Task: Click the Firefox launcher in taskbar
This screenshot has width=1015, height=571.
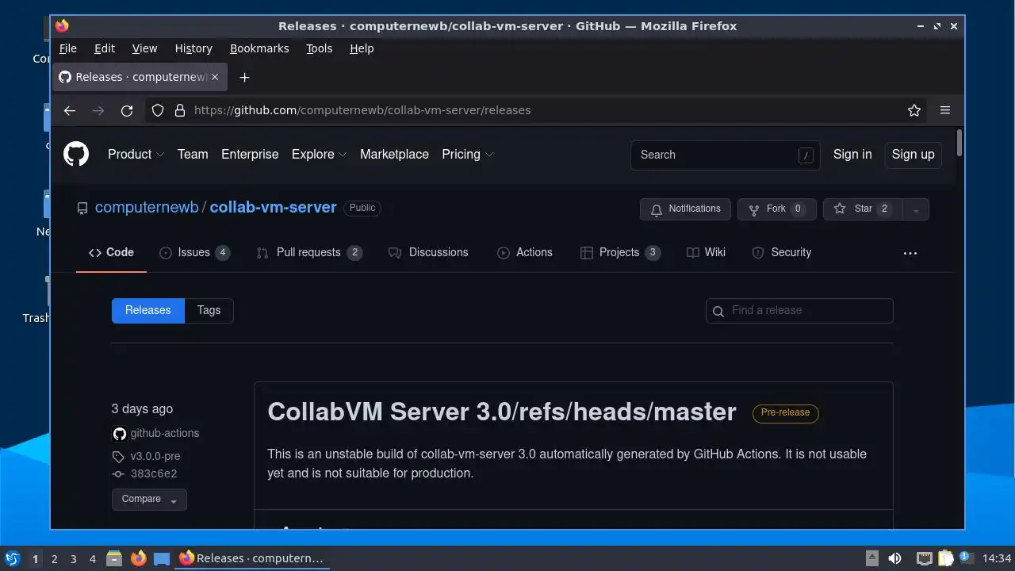Action: tap(139, 558)
